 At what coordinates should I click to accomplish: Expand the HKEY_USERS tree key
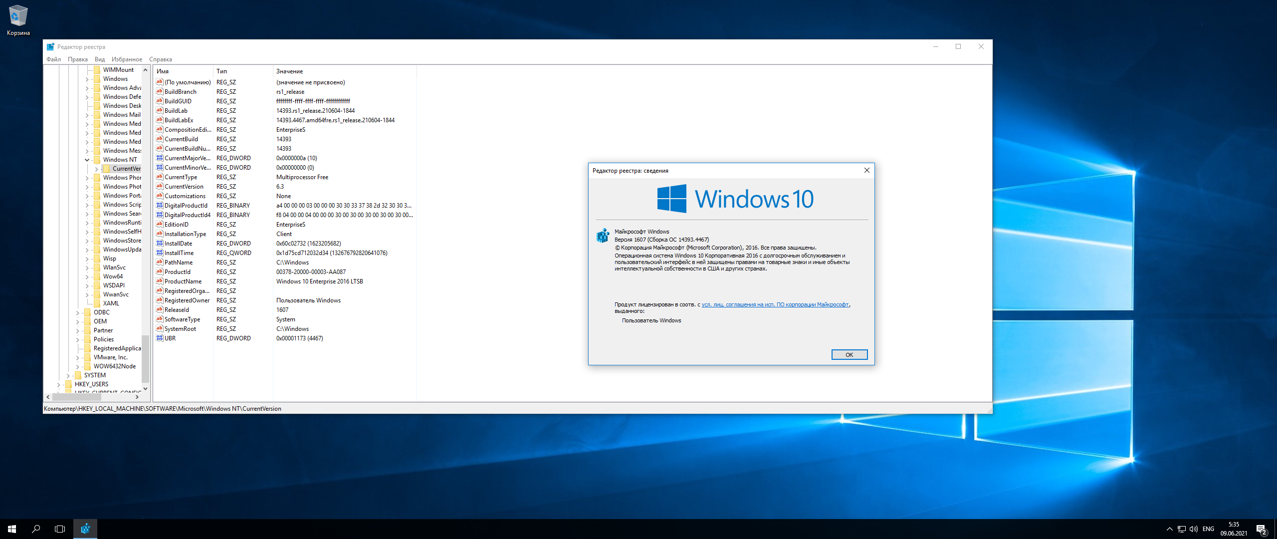(58, 384)
